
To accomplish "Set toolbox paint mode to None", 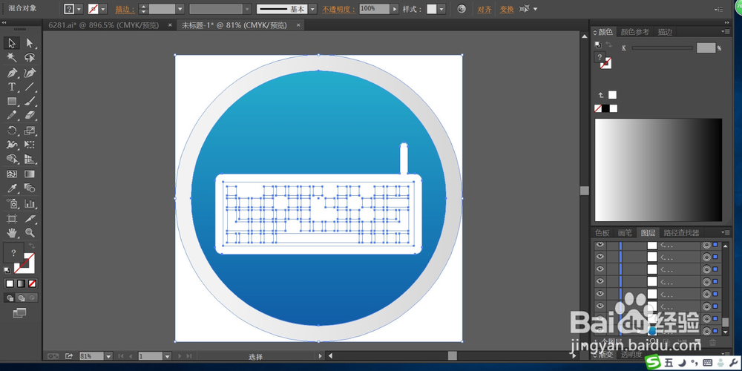I will pos(32,283).
